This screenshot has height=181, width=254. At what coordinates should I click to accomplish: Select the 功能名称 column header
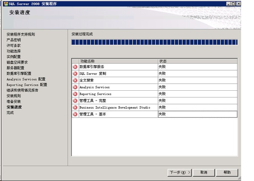119,61
